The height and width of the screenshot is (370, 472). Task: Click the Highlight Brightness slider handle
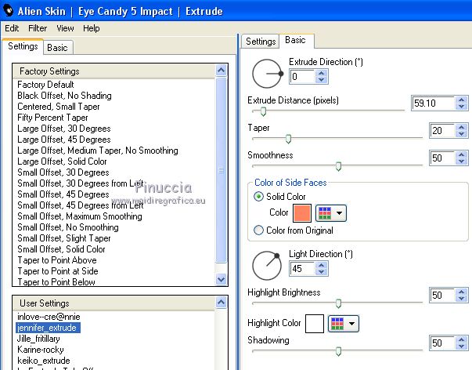(x=338, y=303)
